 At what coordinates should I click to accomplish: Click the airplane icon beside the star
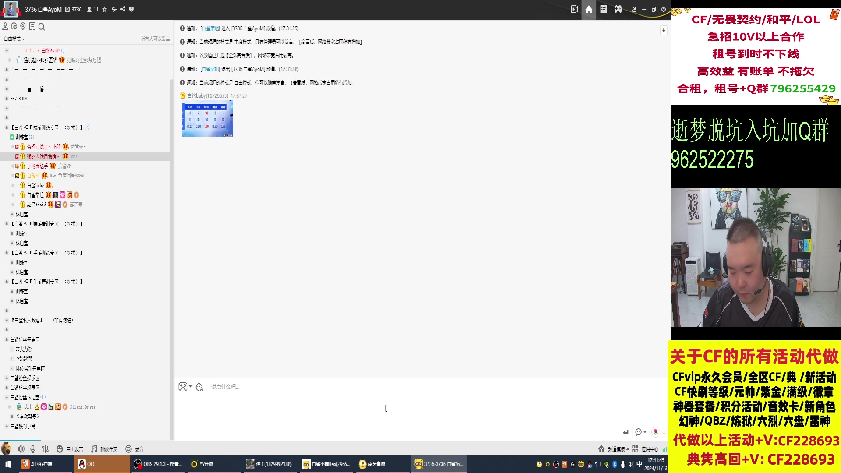[114, 9]
